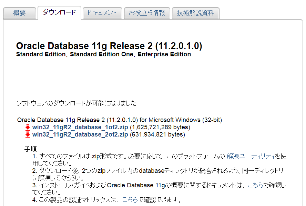Click download arrow icon beside 1of2.zip
Screen dimensions: 306x206
pyautogui.click(x=28, y=127)
